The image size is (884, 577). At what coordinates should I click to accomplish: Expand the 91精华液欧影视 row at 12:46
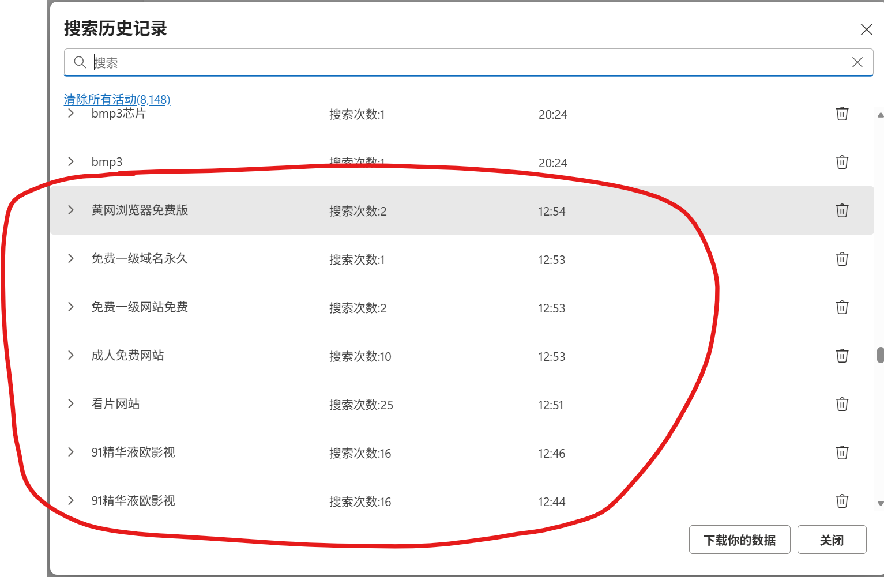71,452
